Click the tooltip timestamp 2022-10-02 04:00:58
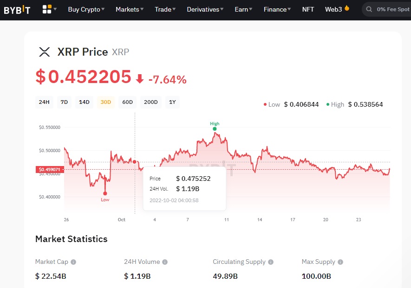 point(174,200)
